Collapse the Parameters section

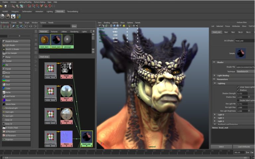click(214, 79)
